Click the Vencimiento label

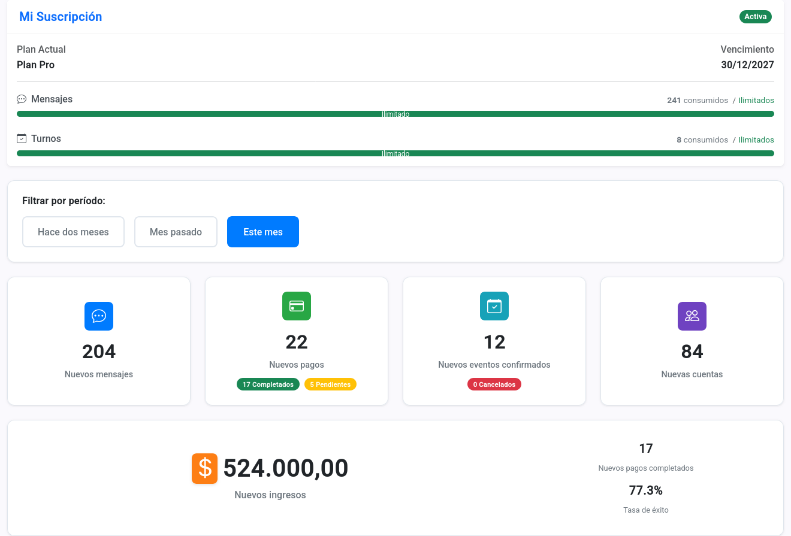[x=747, y=50]
